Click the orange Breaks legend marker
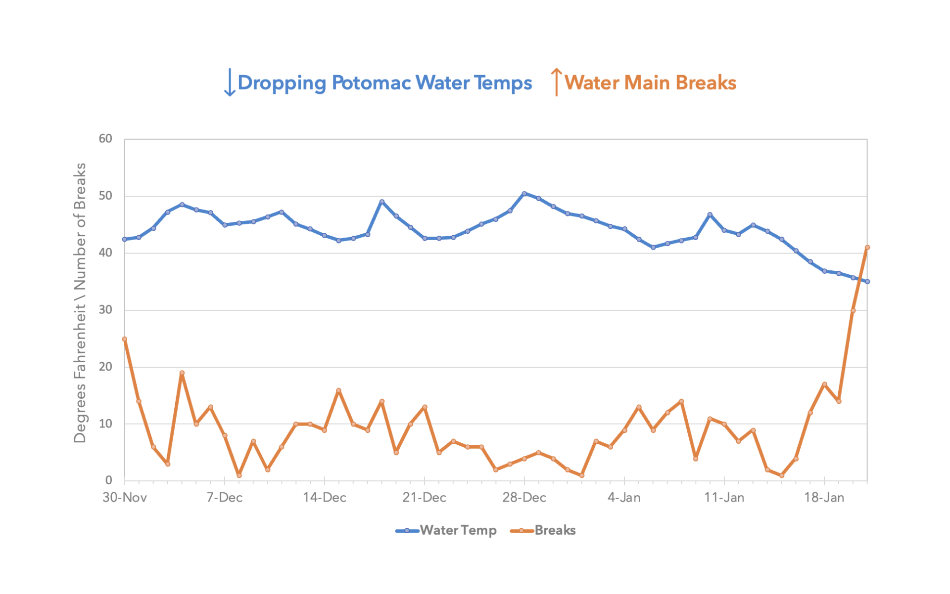Image resolution: width=950 pixels, height=594 pixels. pos(522,531)
